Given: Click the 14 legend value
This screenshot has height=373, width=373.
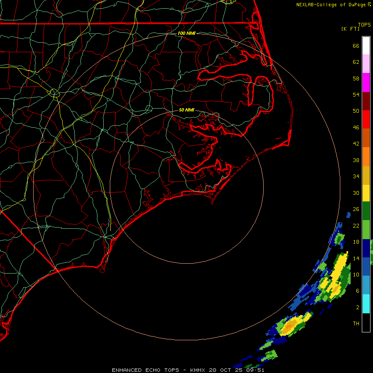Looking at the screenshot, I should tap(356, 258).
